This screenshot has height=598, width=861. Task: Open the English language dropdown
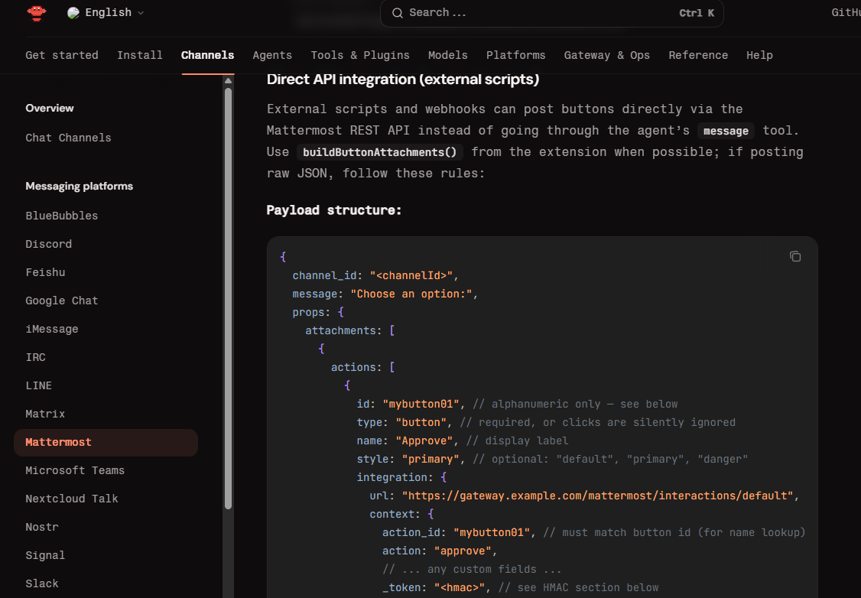(106, 13)
